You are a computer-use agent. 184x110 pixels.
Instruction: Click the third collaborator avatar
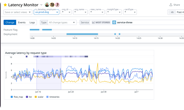tap(57, 5)
